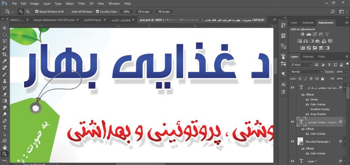Collapse effects of Rounded Rectangle 1 layer
The image size is (350, 165).
pos(345,141)
